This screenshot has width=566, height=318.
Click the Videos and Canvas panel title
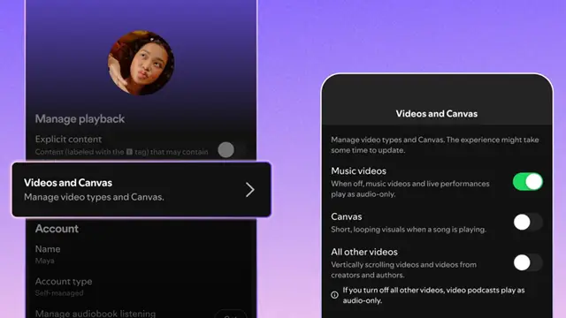point(436,114)
